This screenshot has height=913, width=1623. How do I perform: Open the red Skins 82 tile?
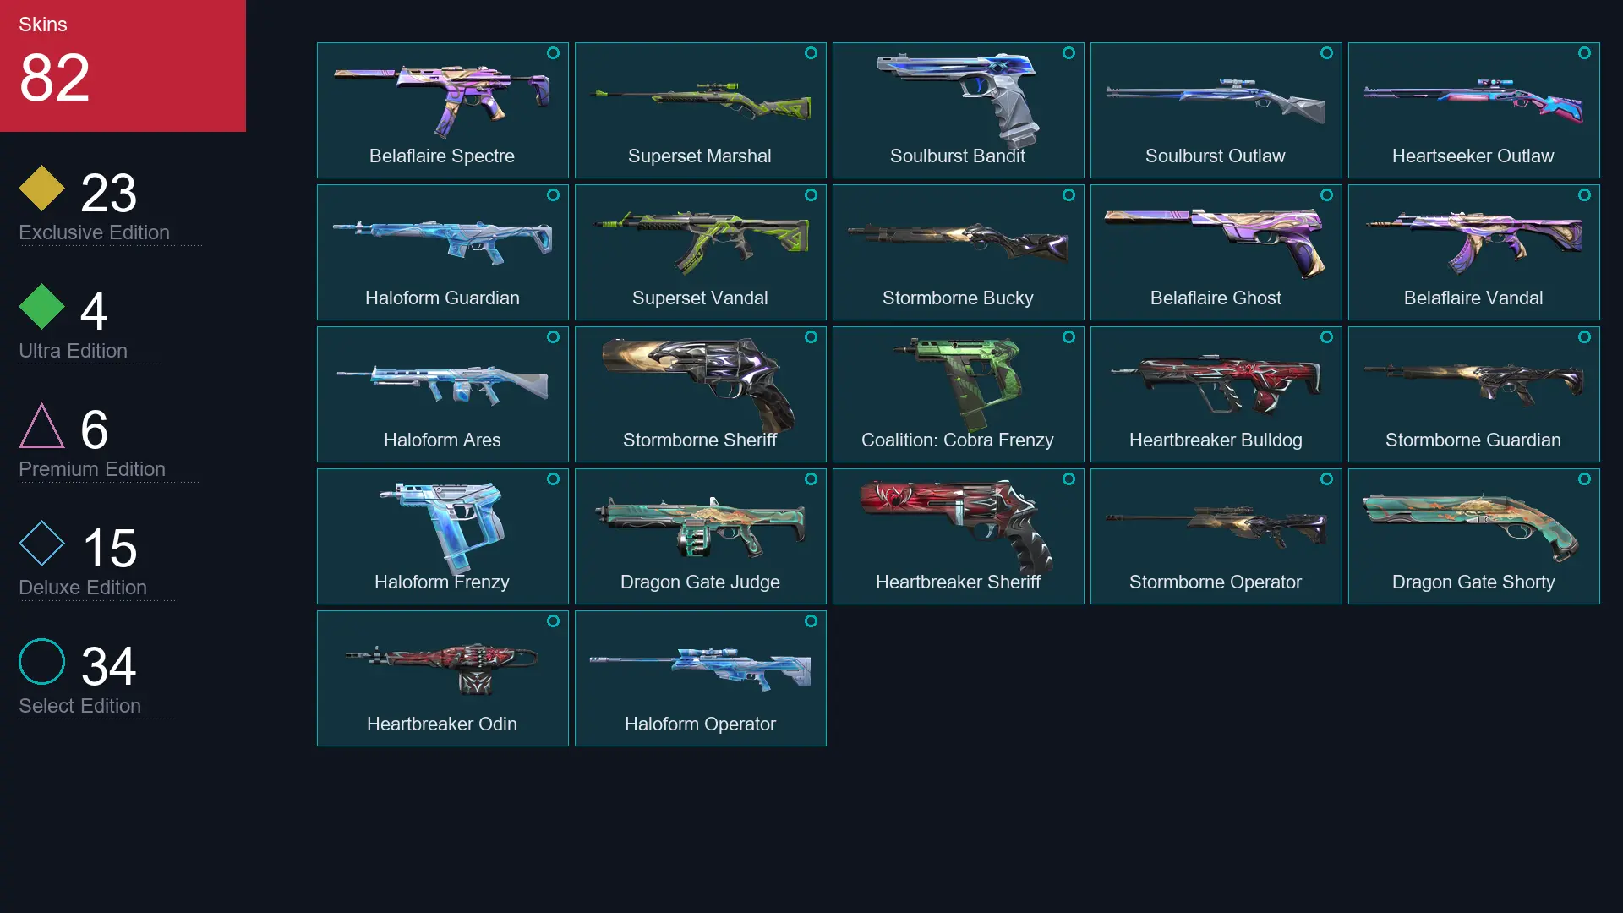coord(123,66)
